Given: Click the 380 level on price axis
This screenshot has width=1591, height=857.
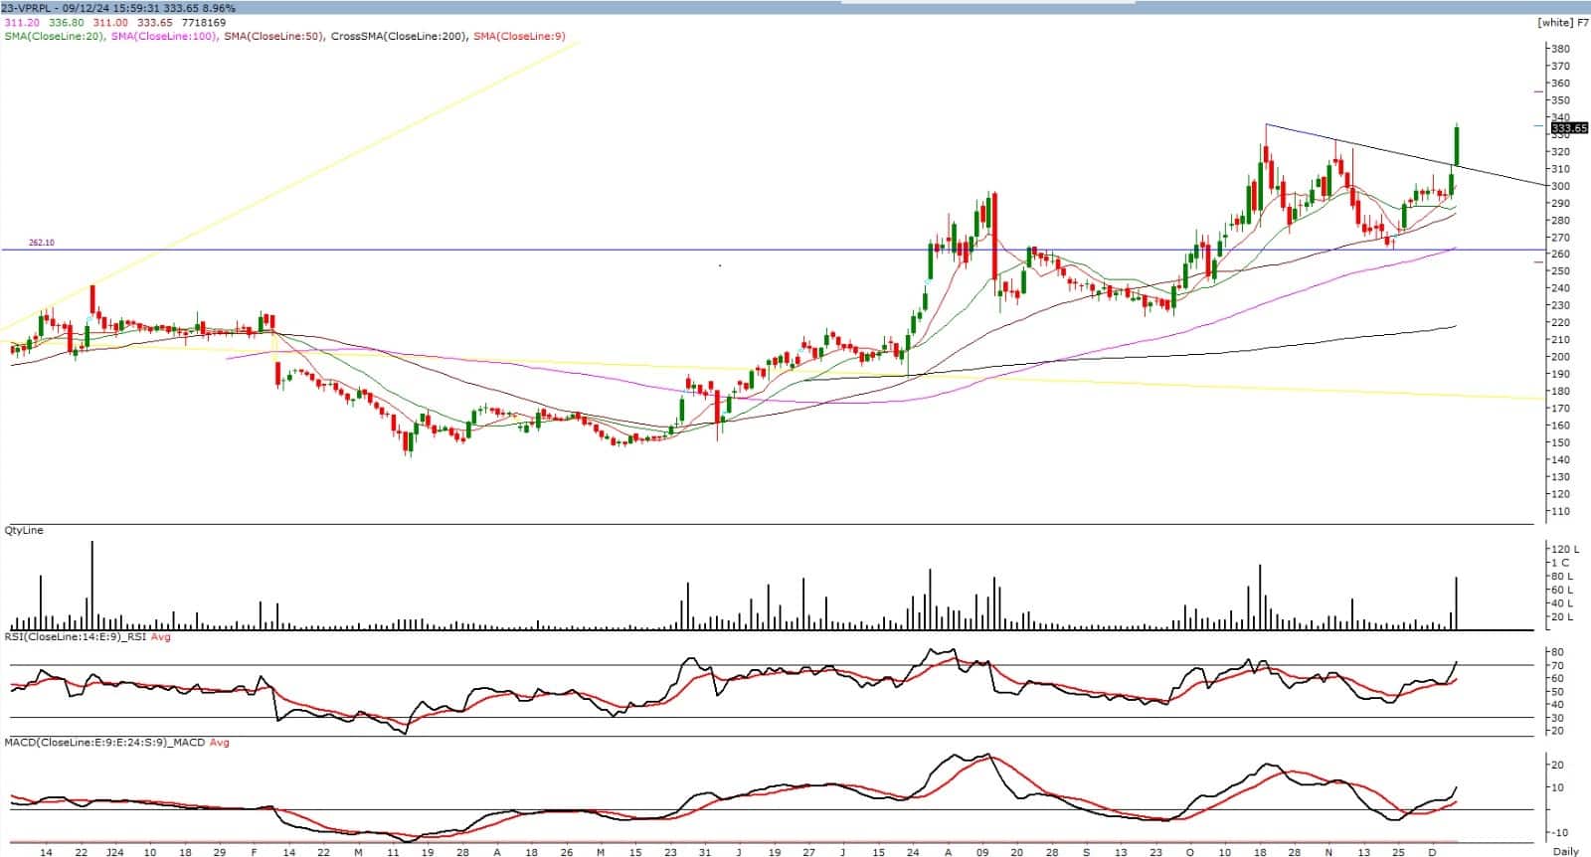Looking at the screenshot, I should (1560, 49).
